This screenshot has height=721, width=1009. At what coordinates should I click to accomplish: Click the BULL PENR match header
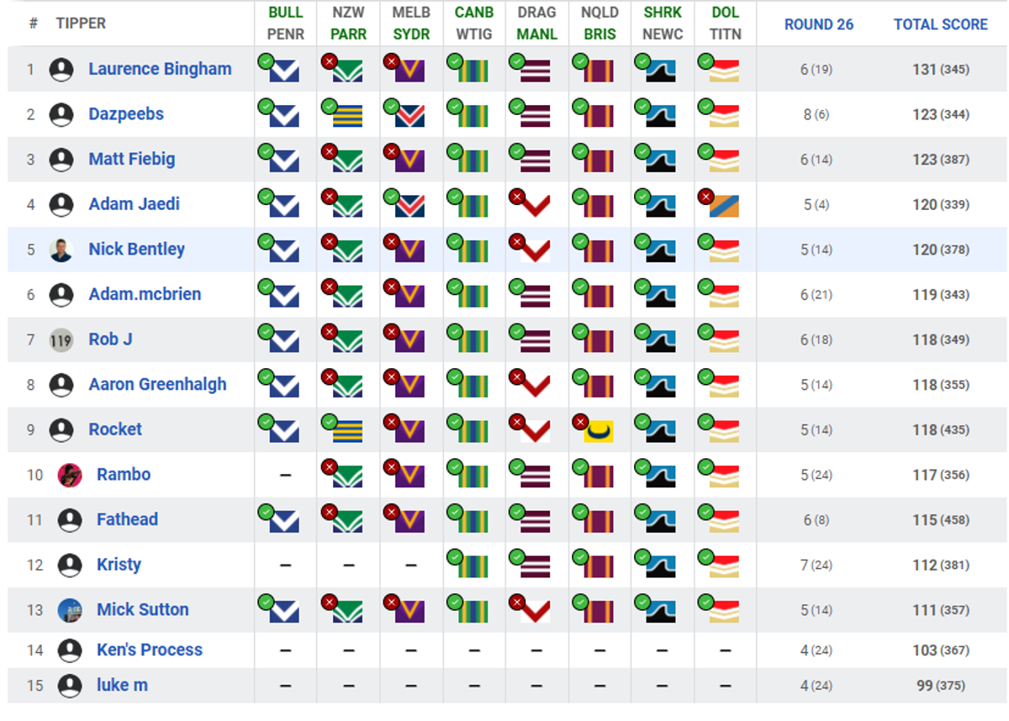285,24
